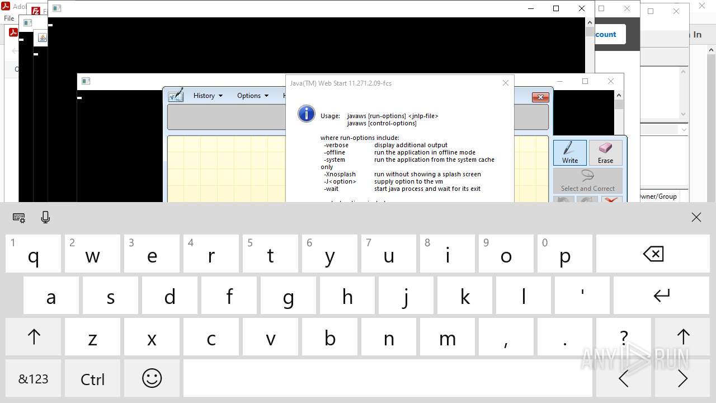Close the touch keyboard
The image size is (716, 403).
(x=696, y=217)
